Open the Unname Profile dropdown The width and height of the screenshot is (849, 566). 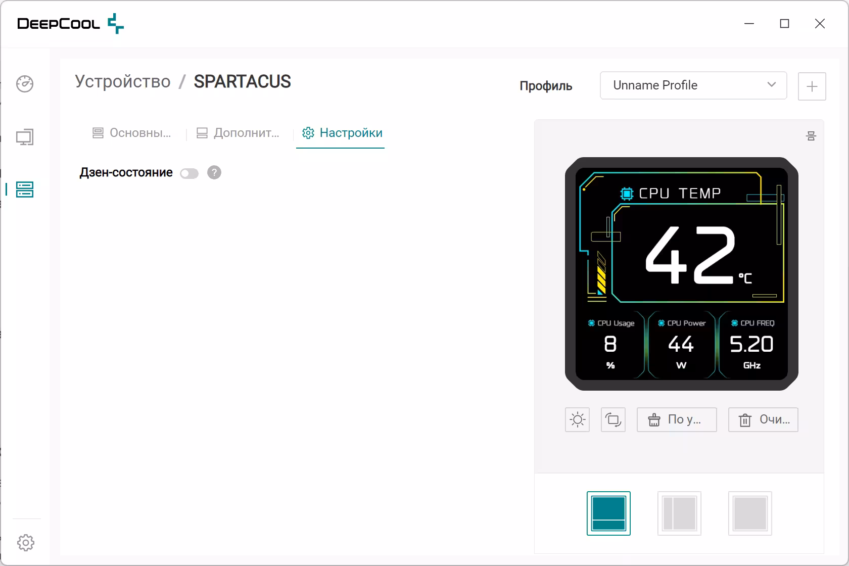(x=693, y=85)
